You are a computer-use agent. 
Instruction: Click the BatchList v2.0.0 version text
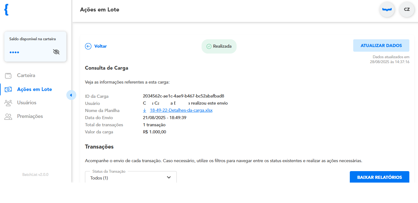click(35, 175)
